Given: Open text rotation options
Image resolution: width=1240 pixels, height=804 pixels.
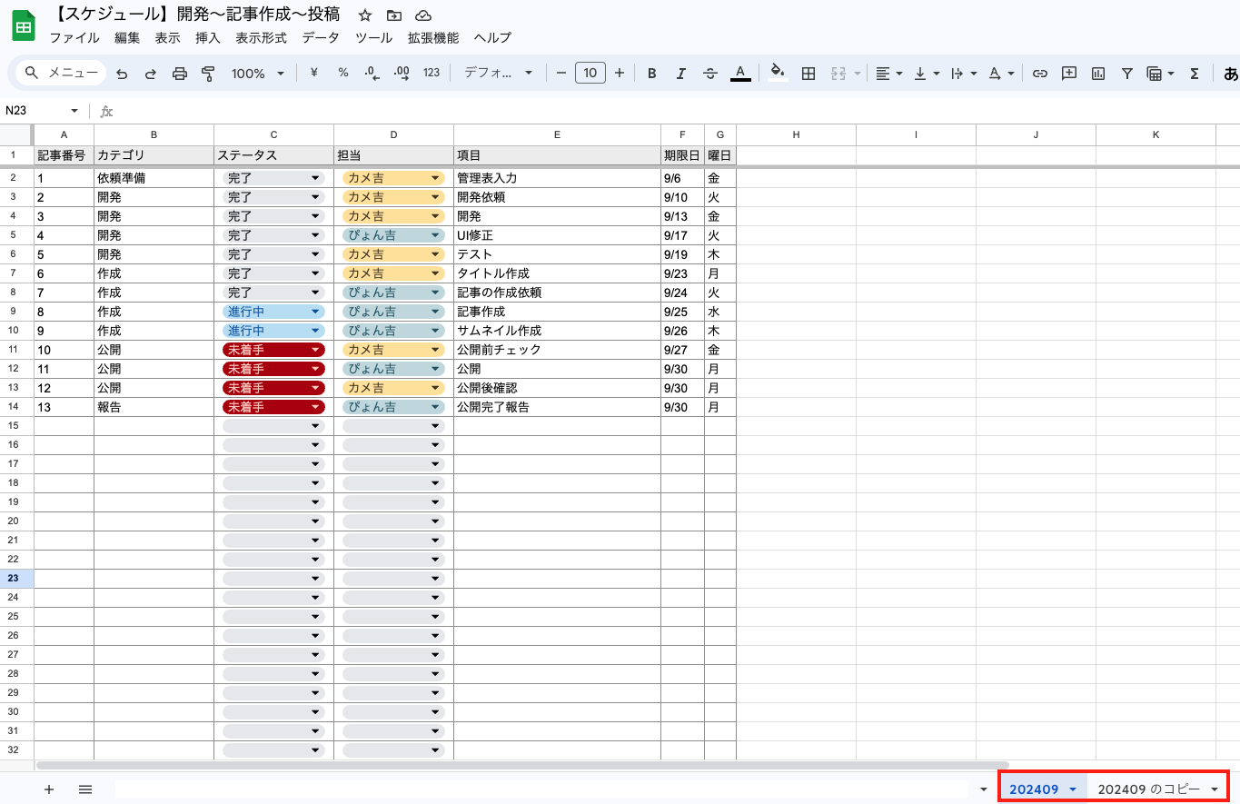Looking at the screenshot, I should 1001,74.
